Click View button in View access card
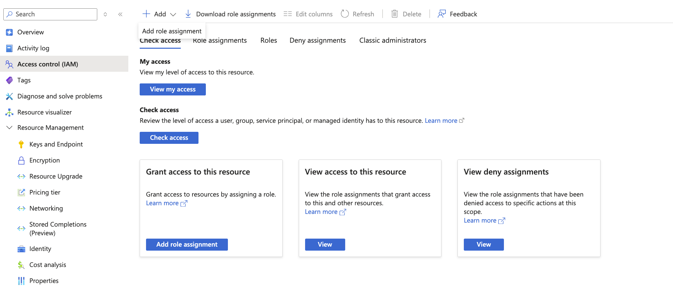This screenshot has height=287, width=673. coord(325,245)
